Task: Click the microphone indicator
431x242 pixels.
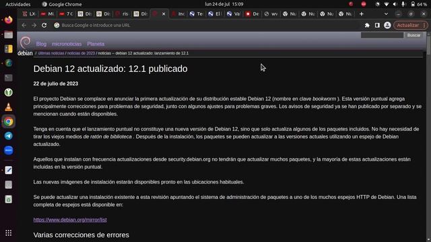Action: point(403,4)
